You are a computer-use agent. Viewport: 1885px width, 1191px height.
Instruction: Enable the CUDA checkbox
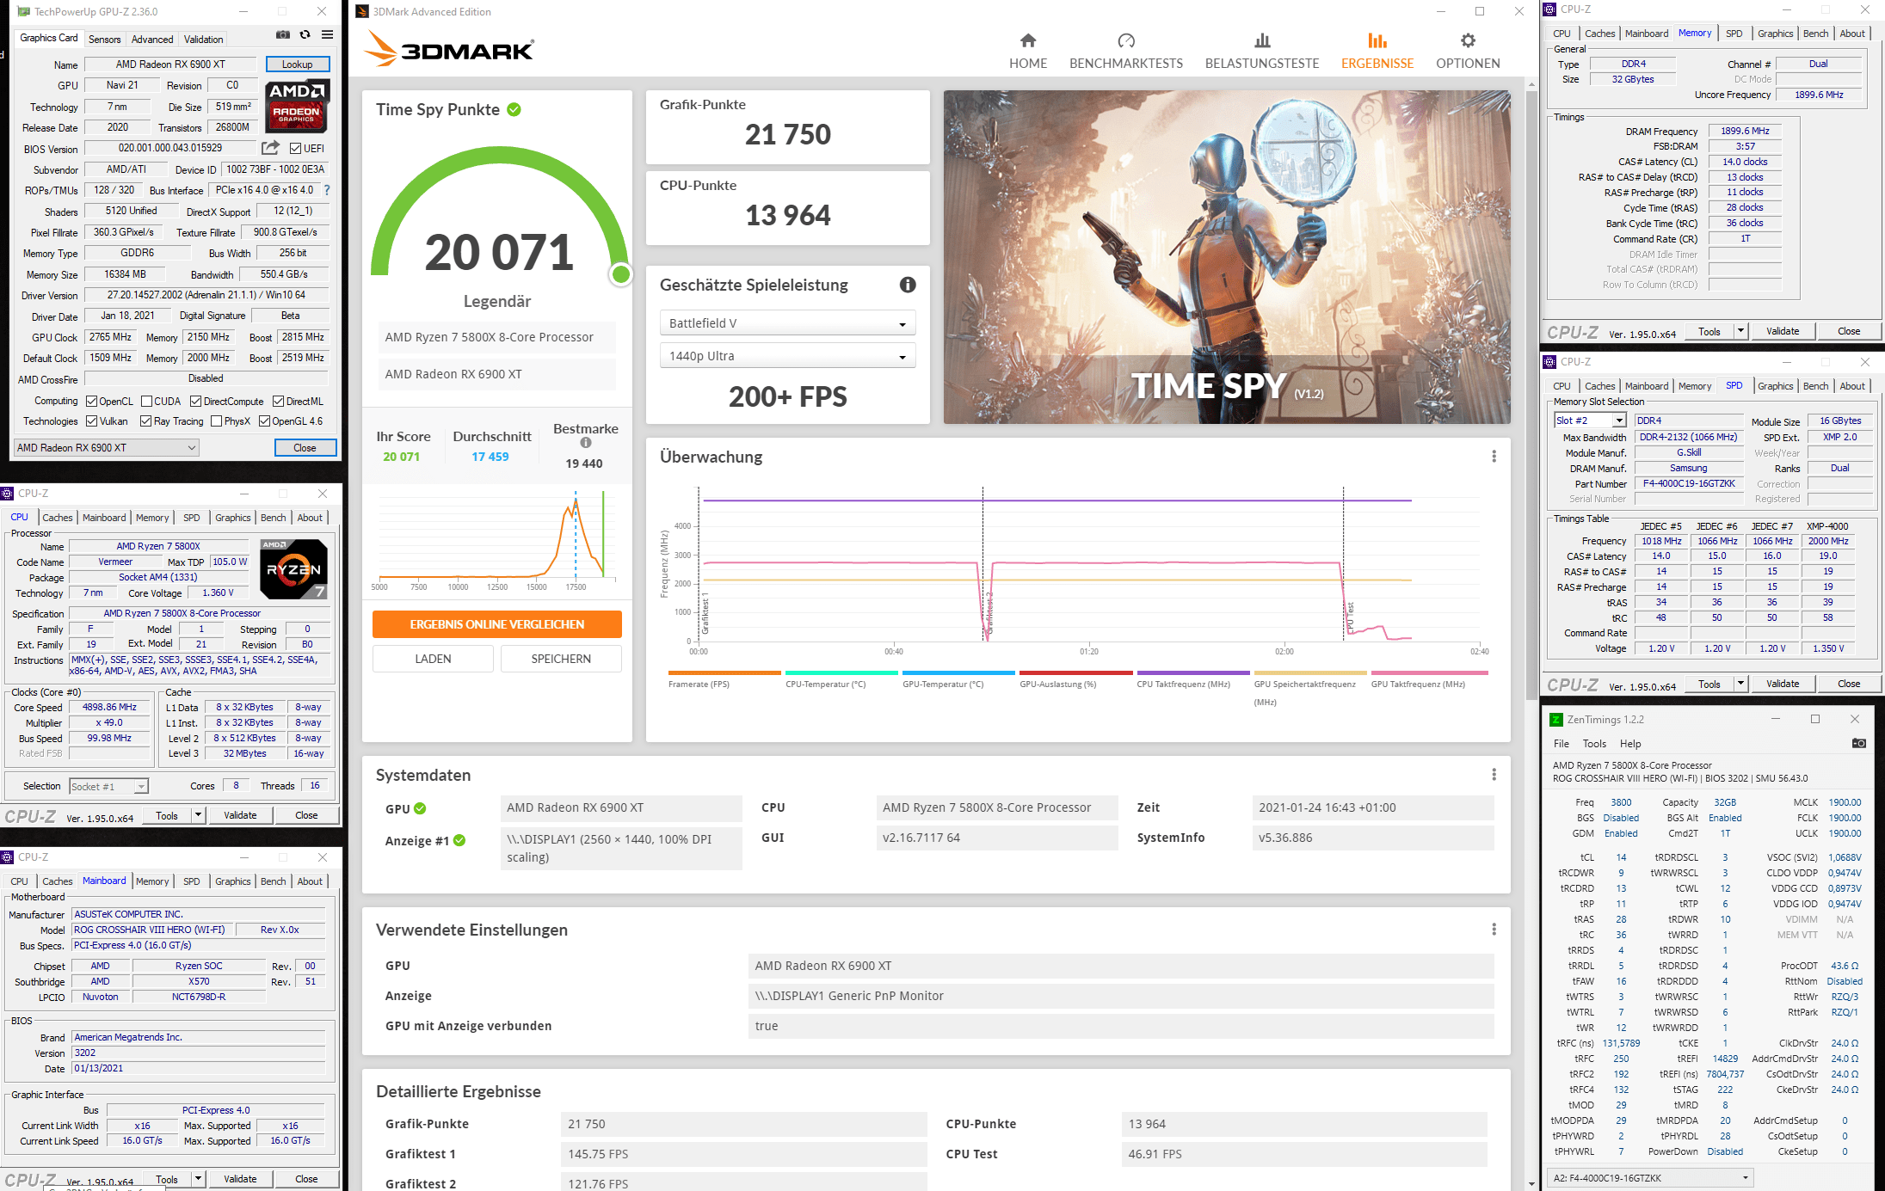[147, 402]
